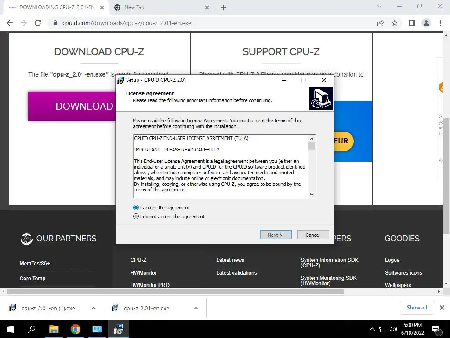Open Wallpapers link under Goodies
Image resolution: width=450 pixels, height=338 pixels.
(x=398, y=285)
